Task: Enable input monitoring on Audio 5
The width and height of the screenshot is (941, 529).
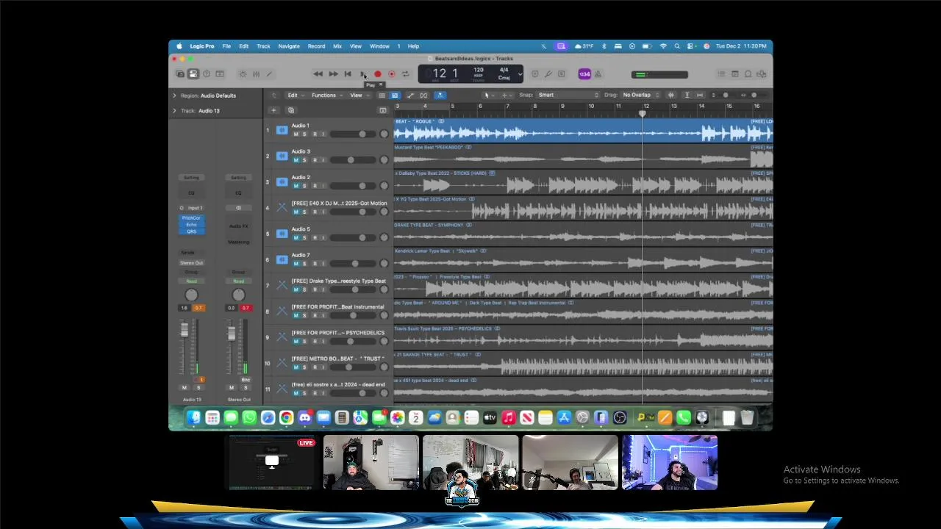Action: coord(322,238)
